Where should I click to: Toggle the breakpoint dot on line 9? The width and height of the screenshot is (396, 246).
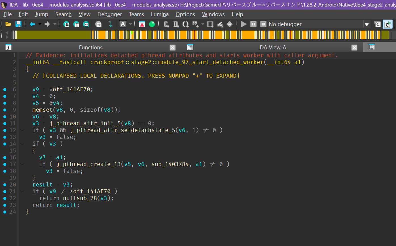5,110
